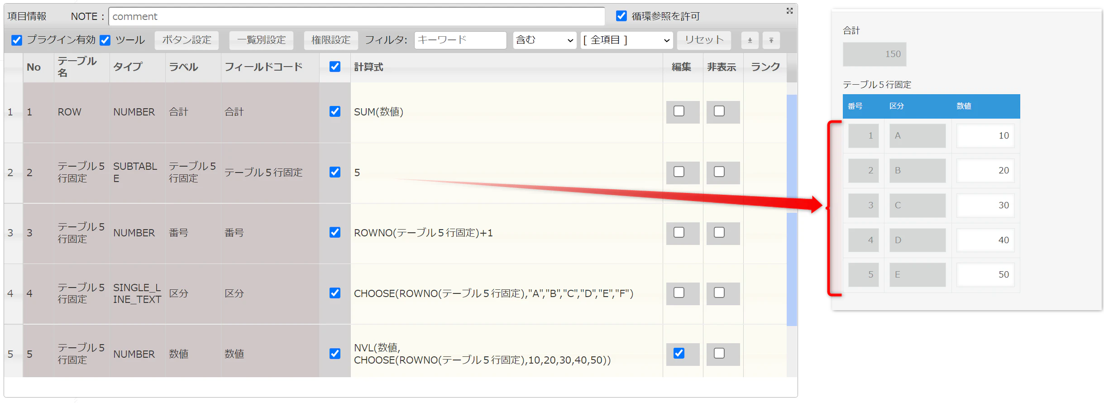Toggle 循環参照を許可 checkbox
Viewport: 1104px width, 403px height.
(621, 16)
